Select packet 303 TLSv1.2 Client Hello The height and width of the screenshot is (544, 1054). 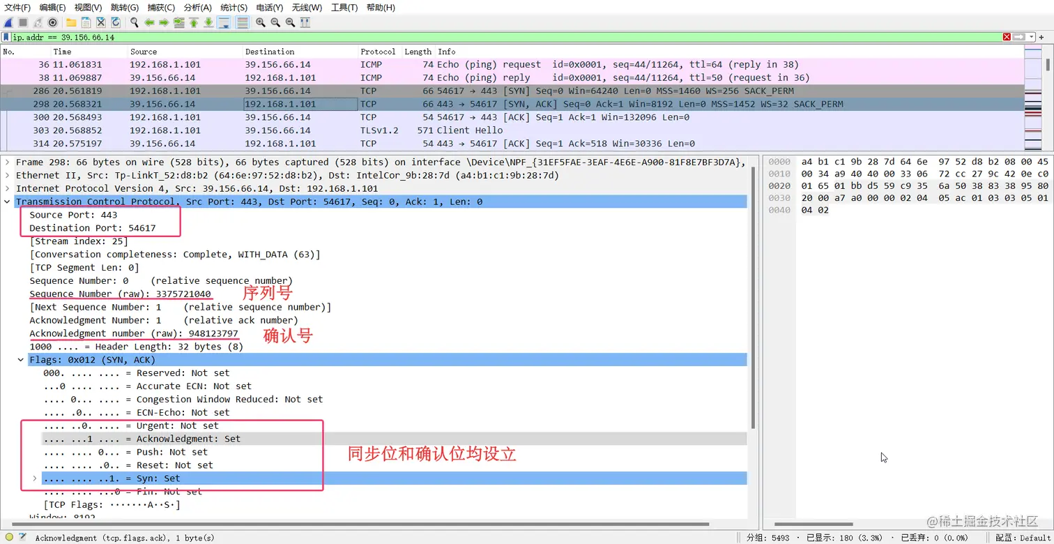pos(512,130)
